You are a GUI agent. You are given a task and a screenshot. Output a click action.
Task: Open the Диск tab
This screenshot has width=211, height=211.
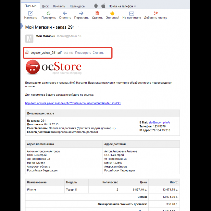pos(45,6)
